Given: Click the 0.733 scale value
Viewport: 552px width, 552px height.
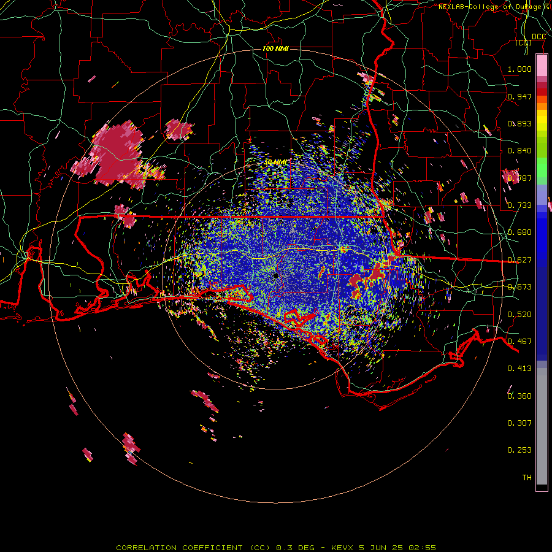Looking at the screenshot, I should (519, 205).
